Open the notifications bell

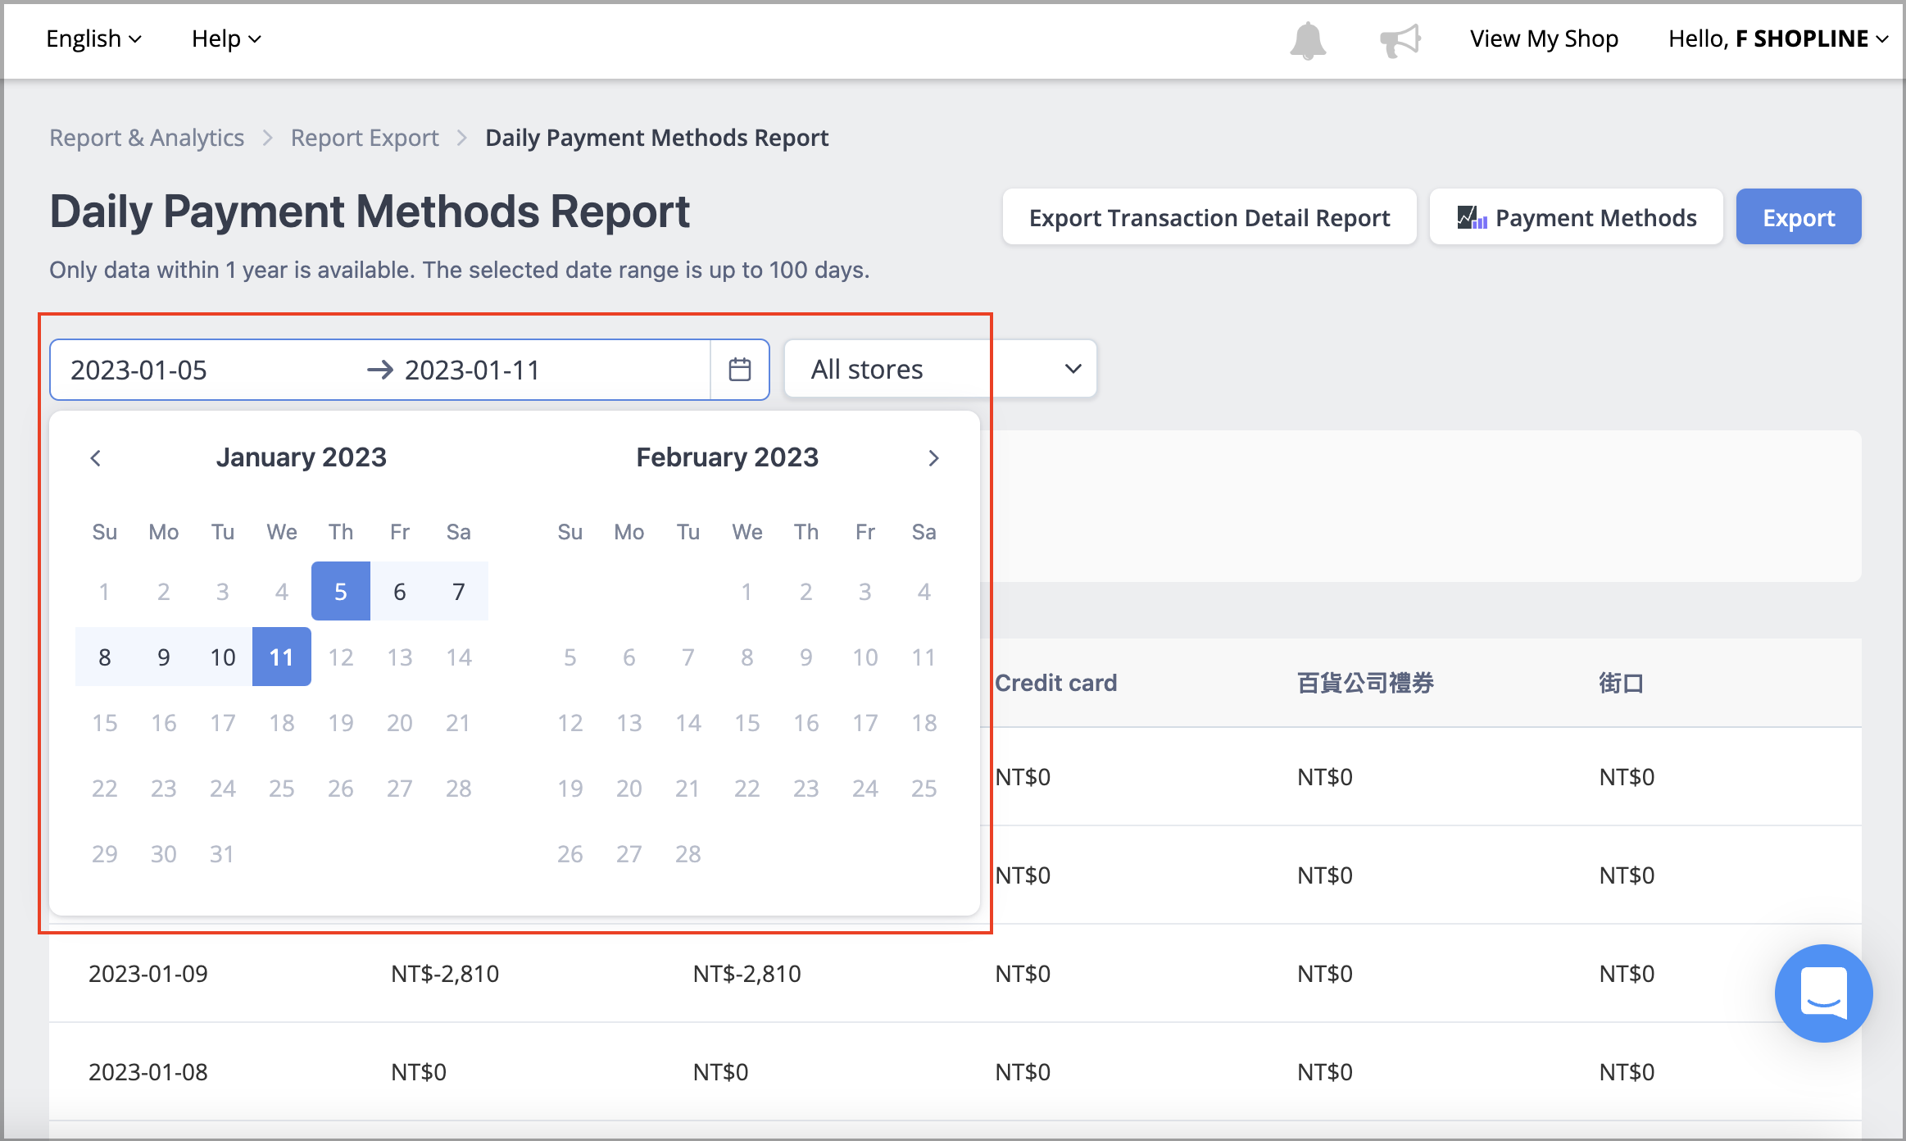pos(1308,39)
